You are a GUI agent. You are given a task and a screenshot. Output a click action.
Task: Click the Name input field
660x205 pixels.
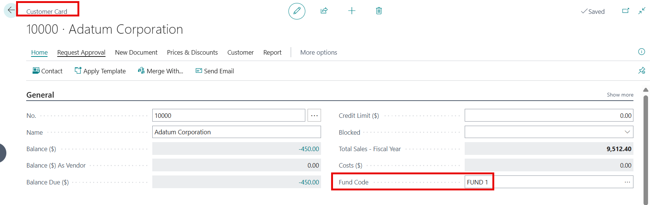tap(236, 132)
